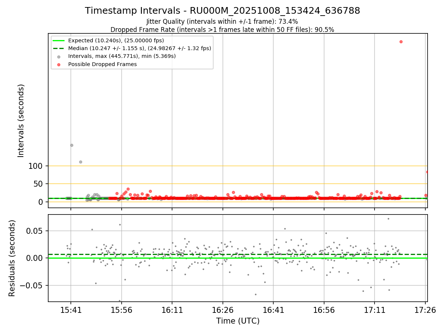Click legend entry 'Possible Dropped Frames'

(x=102, y=64)
